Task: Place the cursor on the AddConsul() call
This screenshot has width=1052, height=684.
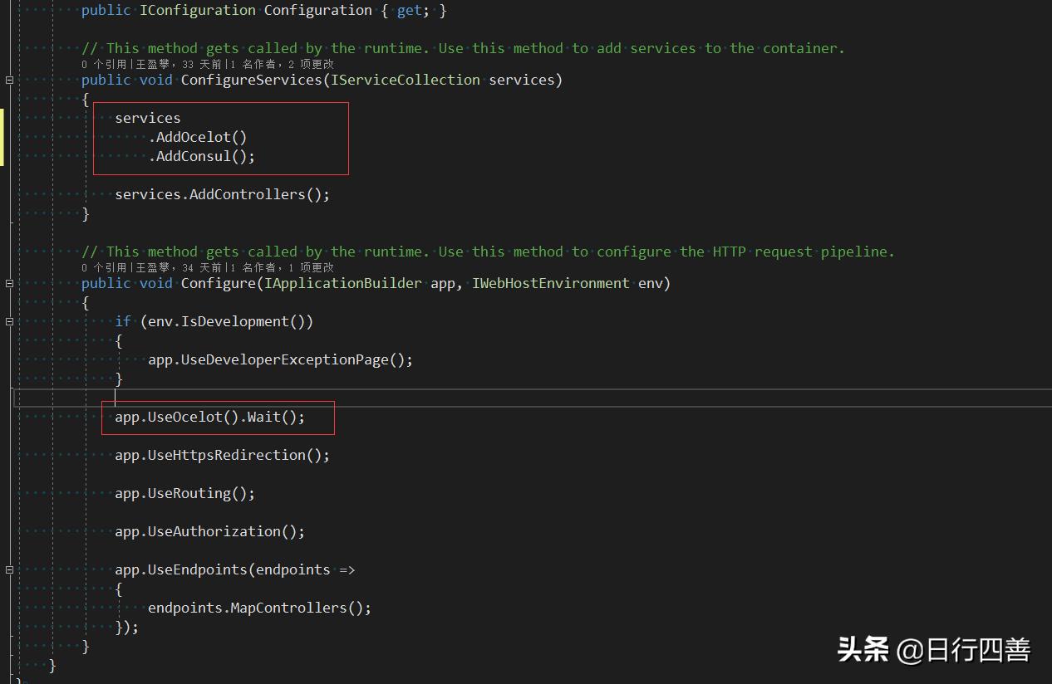Action: [x=199, y=155]
